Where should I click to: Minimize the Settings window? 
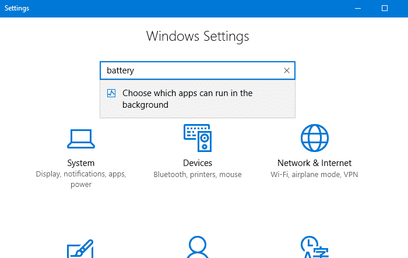tap(358, 8)
